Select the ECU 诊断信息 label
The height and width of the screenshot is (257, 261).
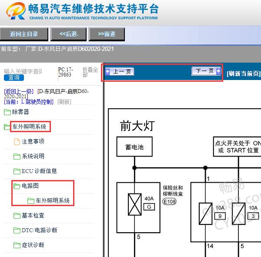39,171
